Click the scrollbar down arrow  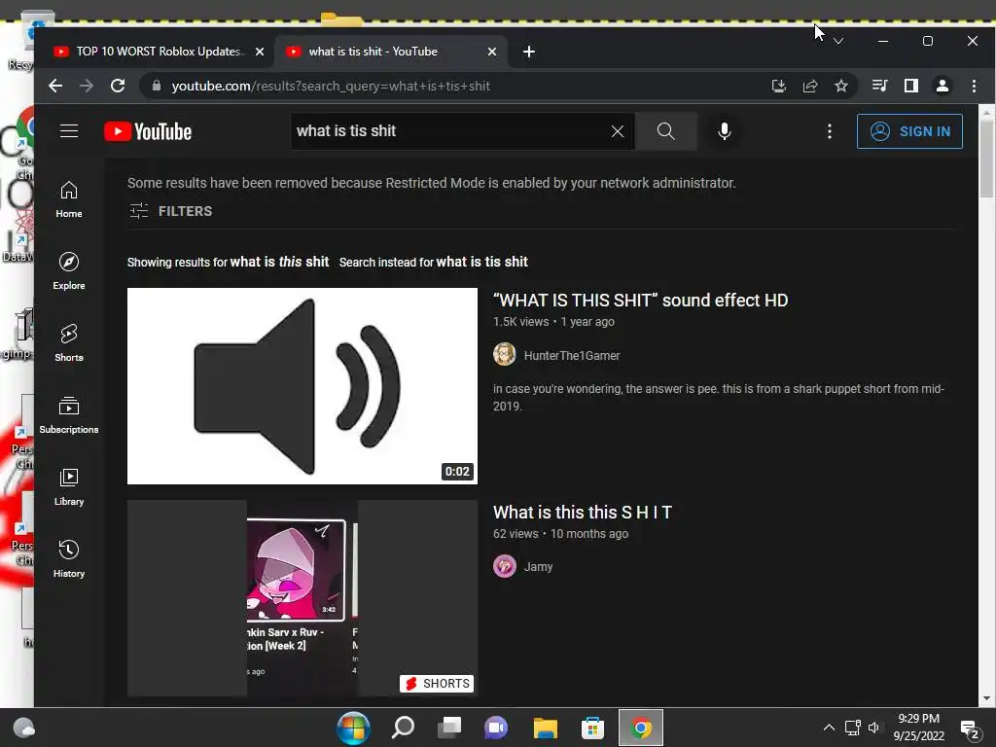point(986,698)
